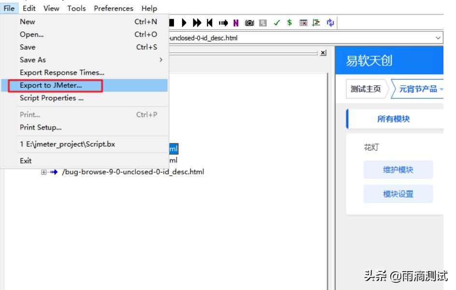Click the table grid toolbar icon
This screenshot has width=456, height=290.
(x=303, y=23)
